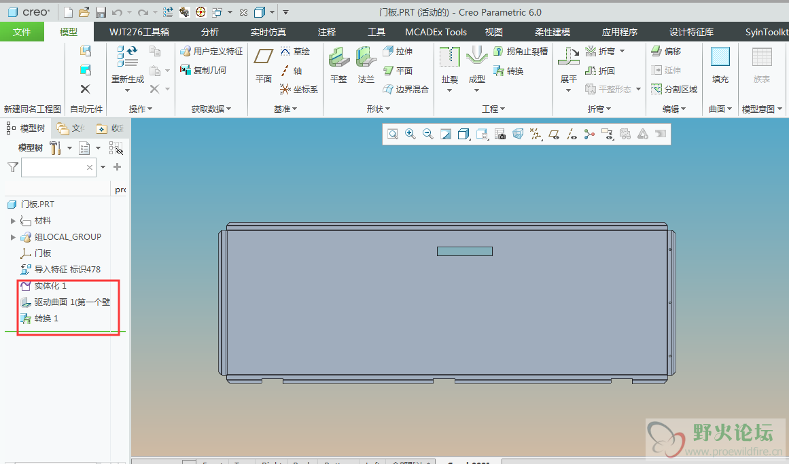Click the Windows switcher icon in quick access
The width and height of the screenshot is (789, 464).
(x=217, y=12)
